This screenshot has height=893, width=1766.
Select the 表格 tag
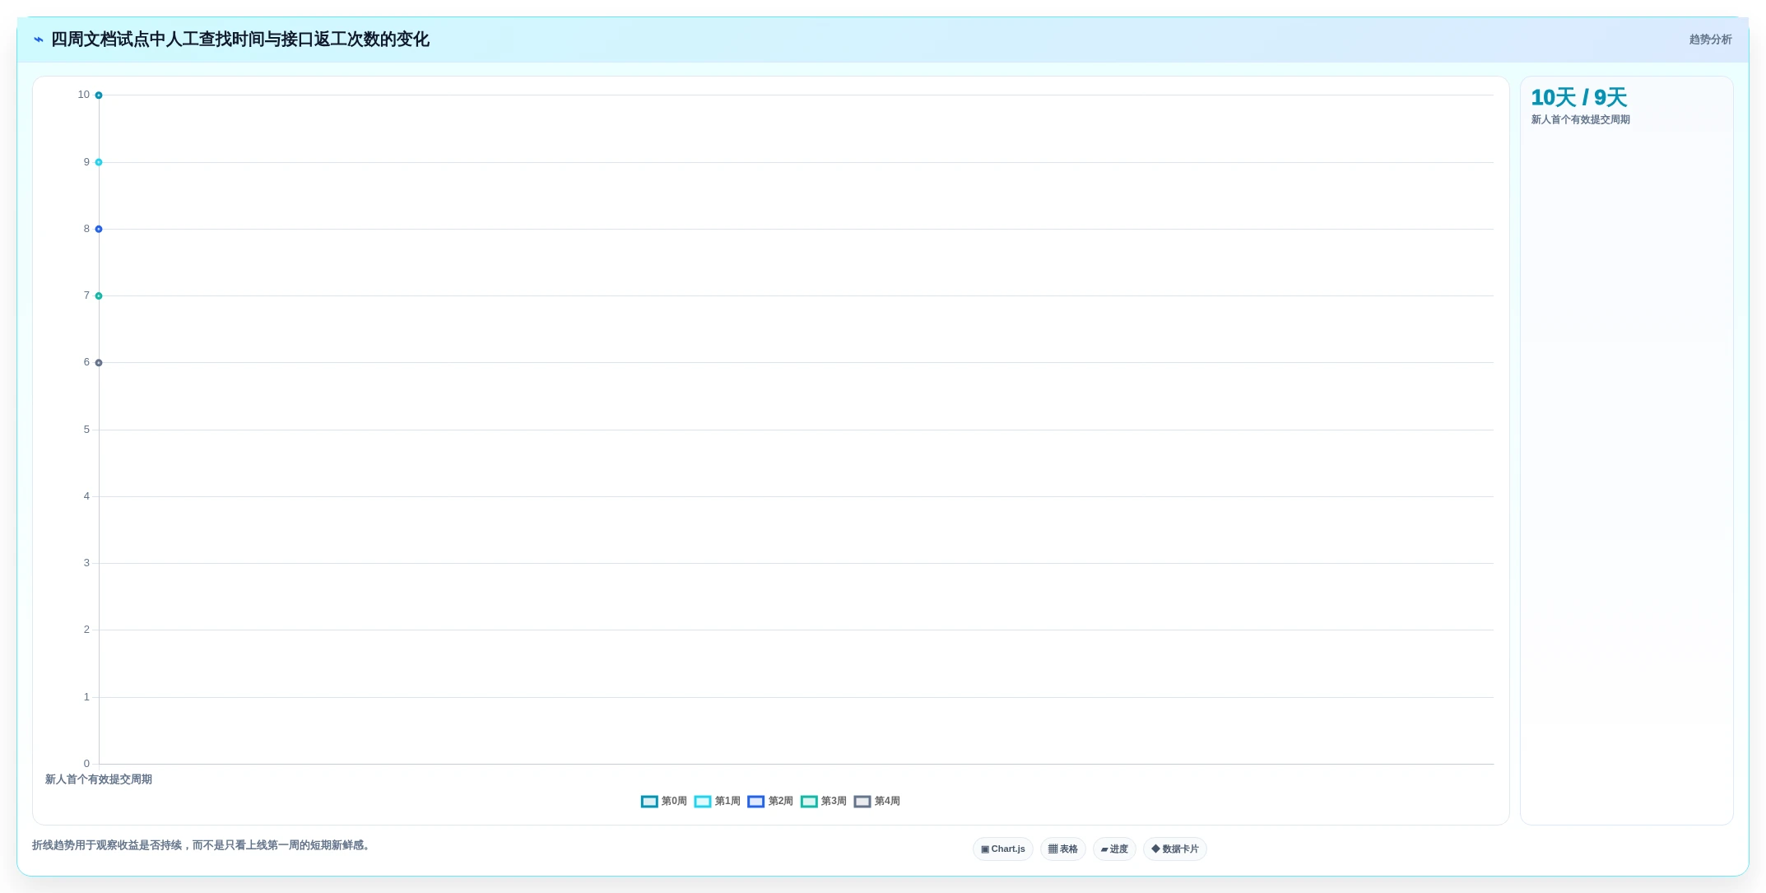(x=1062, y=849)
